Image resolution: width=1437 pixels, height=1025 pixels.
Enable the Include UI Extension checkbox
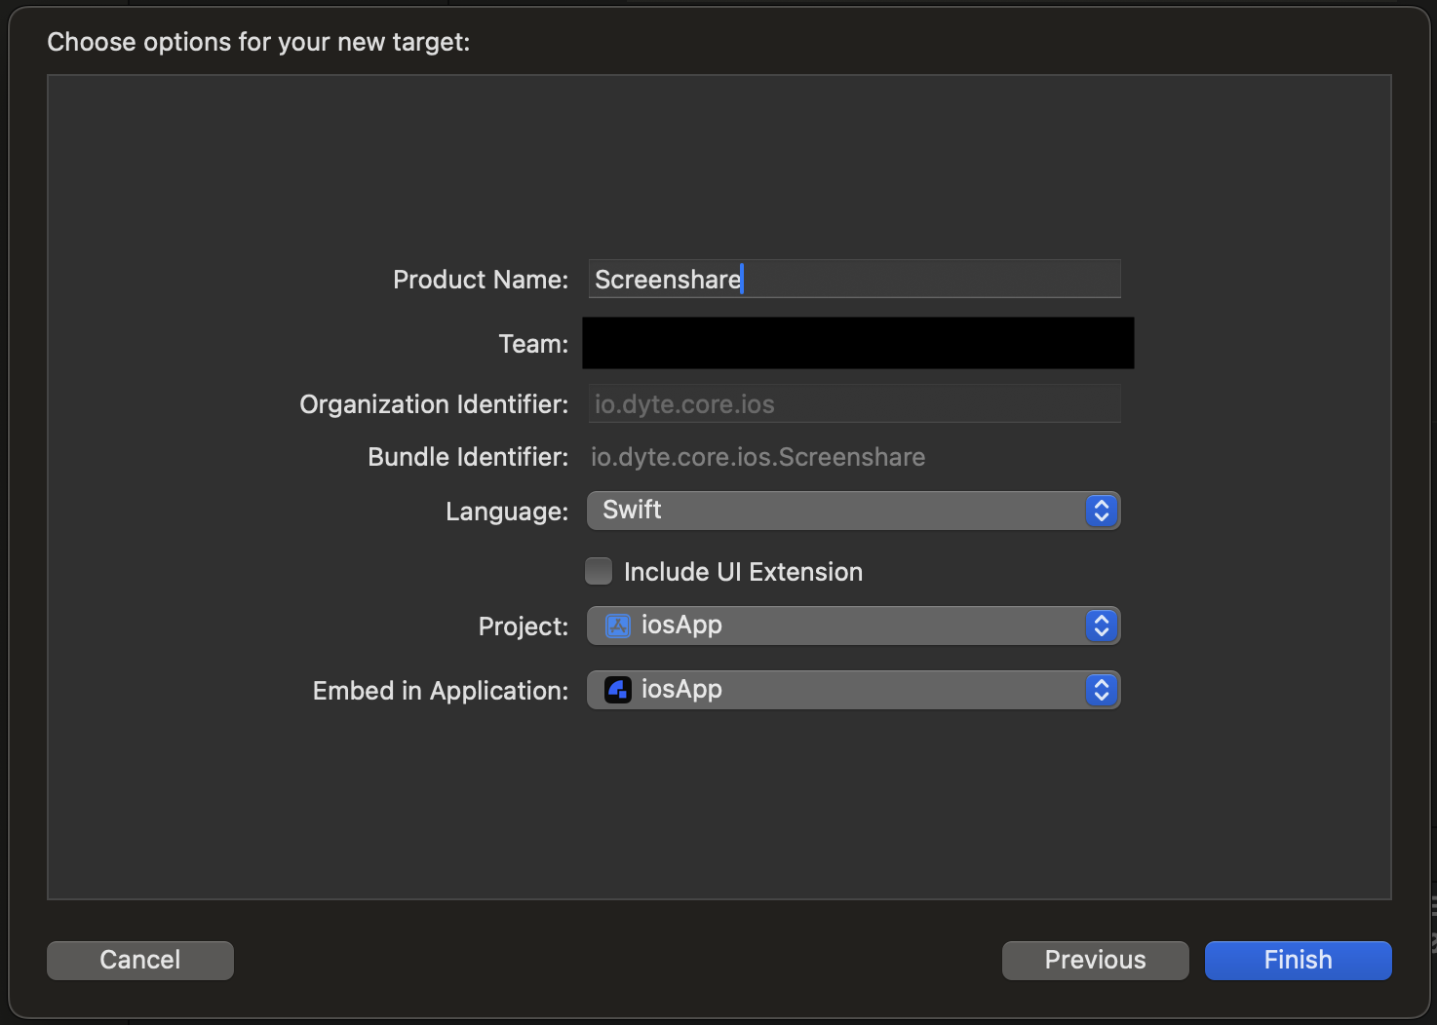pos(598,571)
